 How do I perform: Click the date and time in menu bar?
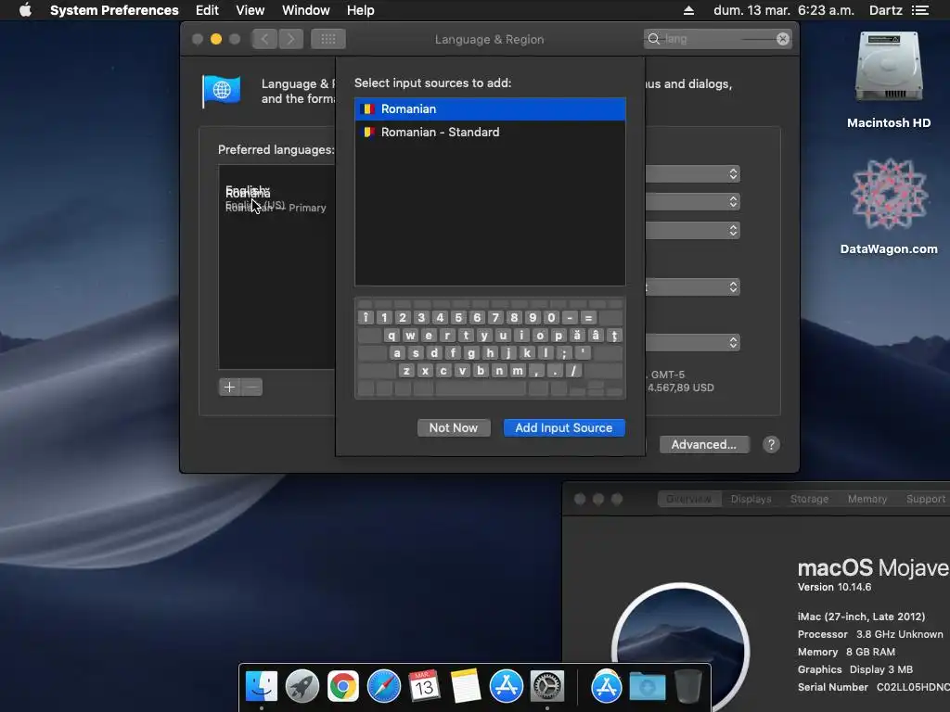784,10
